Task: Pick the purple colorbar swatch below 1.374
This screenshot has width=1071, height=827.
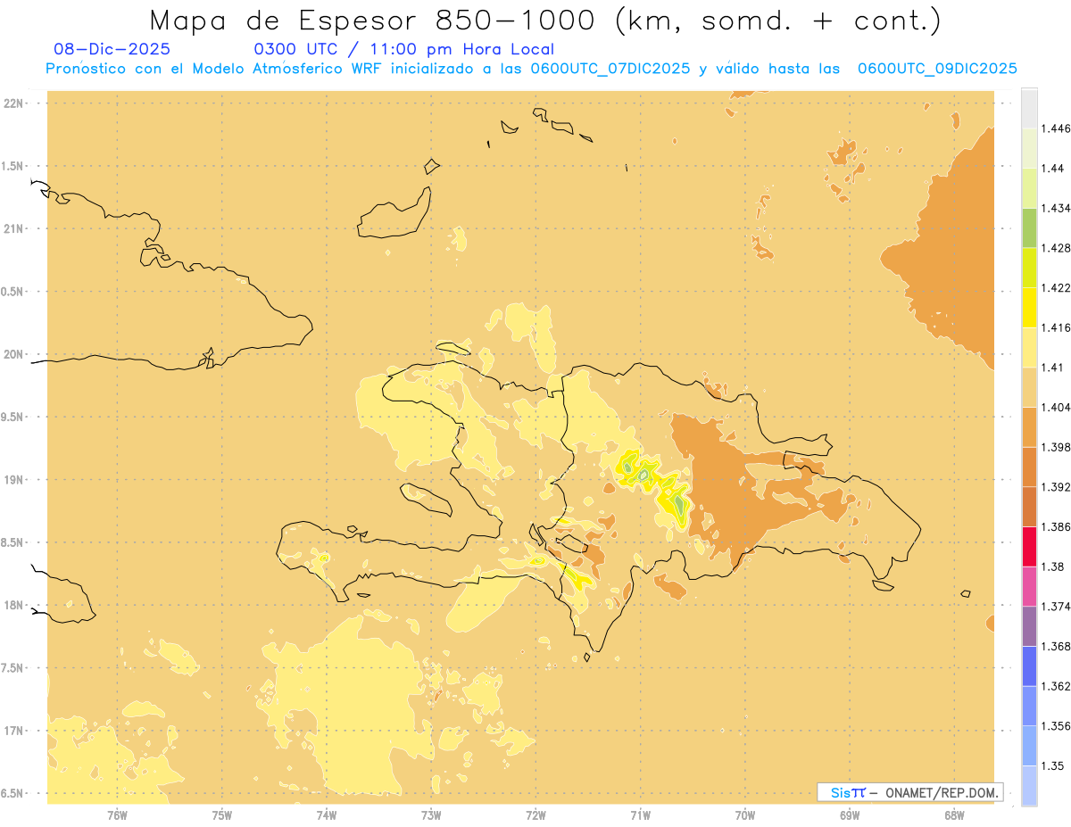Action: pos(1029,625)
